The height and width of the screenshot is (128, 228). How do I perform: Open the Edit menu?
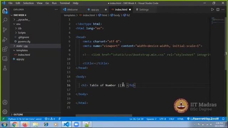click(x=18, y=3)
